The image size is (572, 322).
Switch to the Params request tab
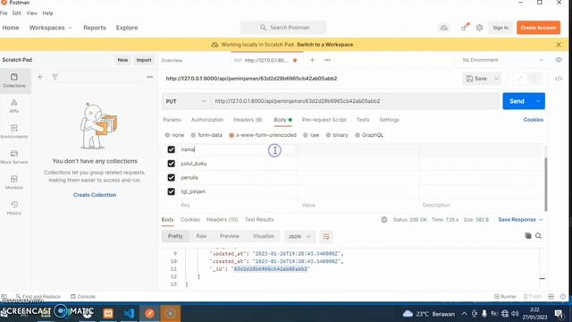click(x=172, y=120)
